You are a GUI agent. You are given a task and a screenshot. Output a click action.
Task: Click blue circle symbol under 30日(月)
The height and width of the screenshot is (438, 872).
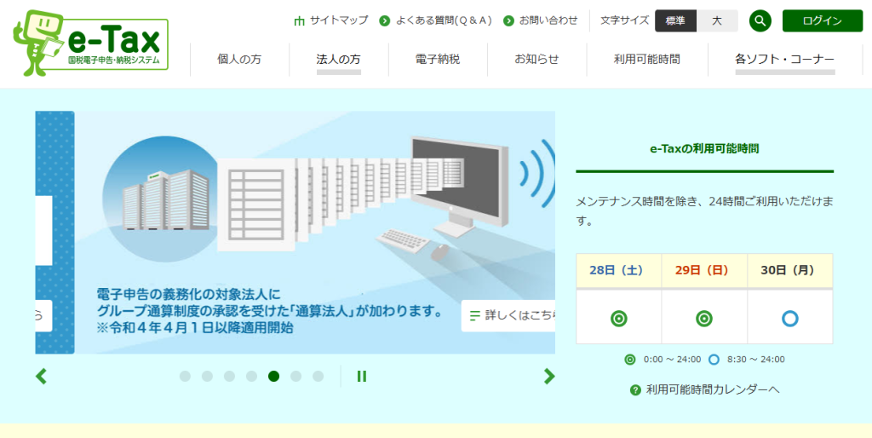click(x=789, y=319)
